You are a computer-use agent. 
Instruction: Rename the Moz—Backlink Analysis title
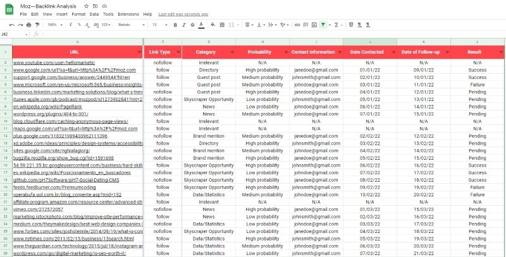48,6
